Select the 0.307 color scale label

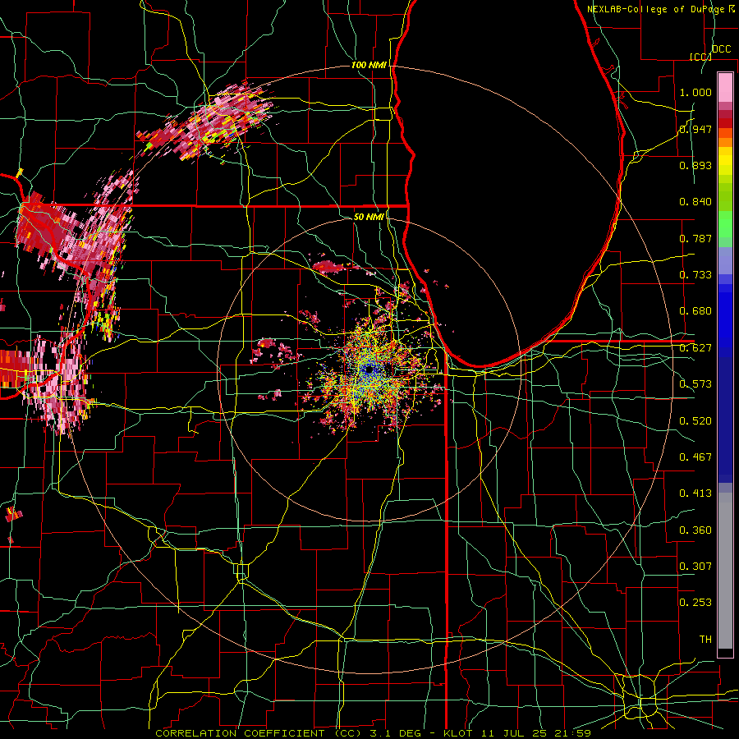(x=695, y=567)
